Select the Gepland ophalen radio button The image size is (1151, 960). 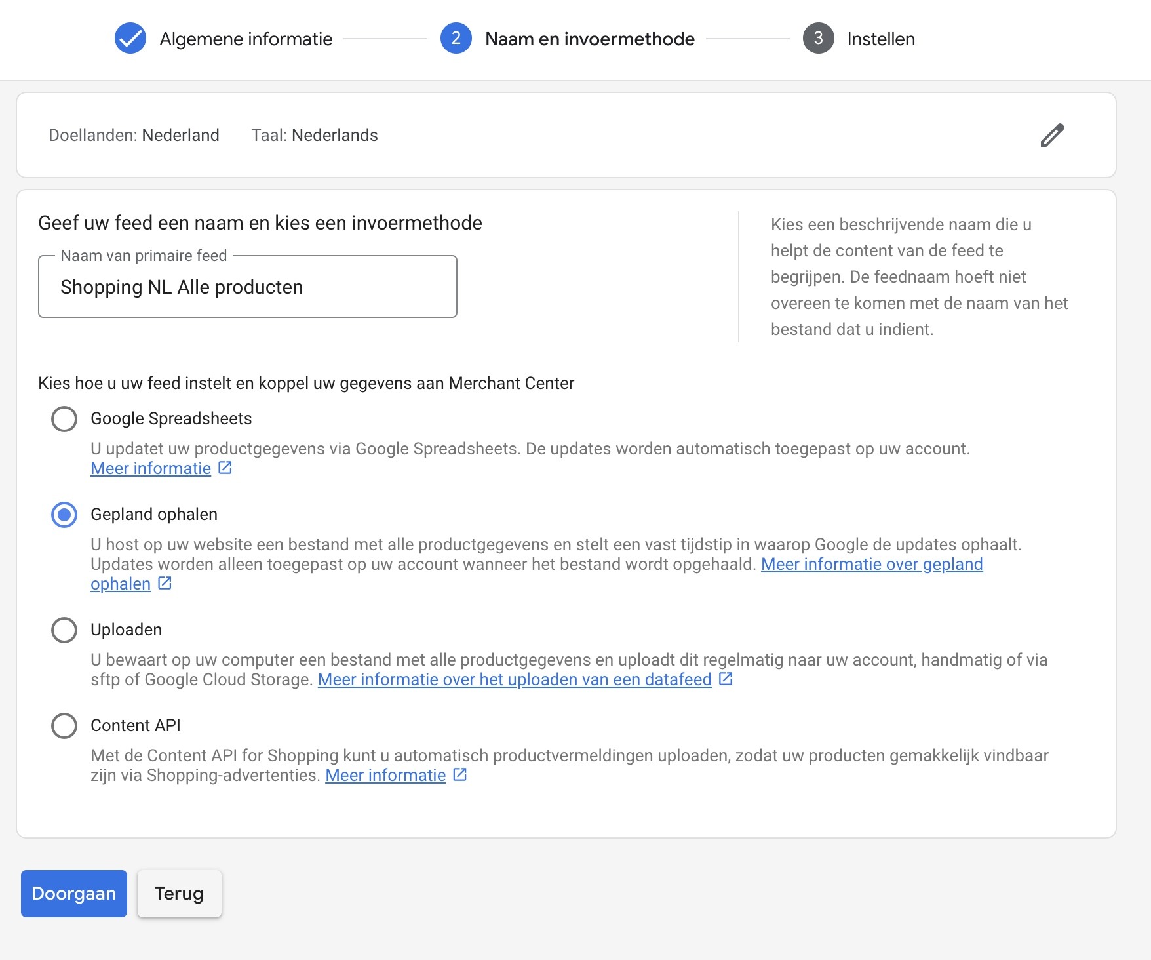click(x=64, y=514)
